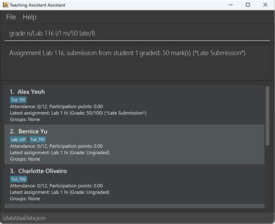Click the Teaching Assistant Assistant app icon

5,5
